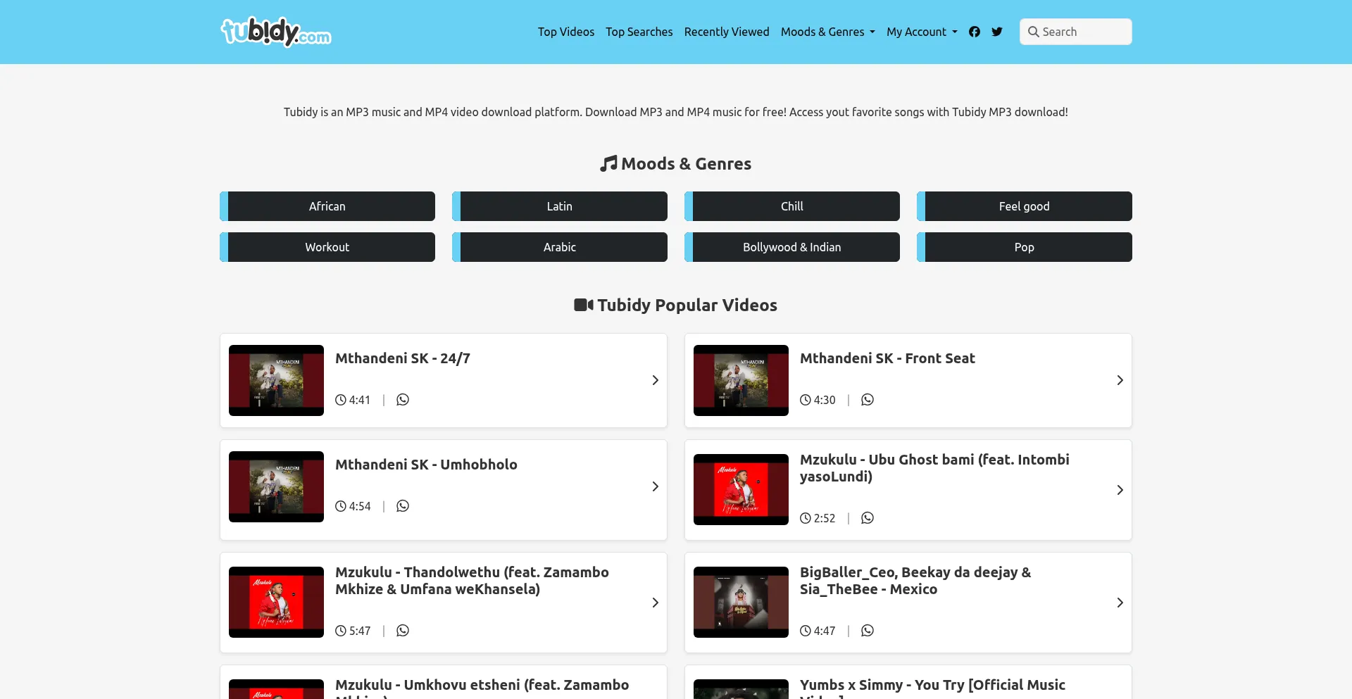Click chevron arrow for Mthandeni SK - Front Seat
Viewport: 1352px width, 699px height.
point(1120,380)
